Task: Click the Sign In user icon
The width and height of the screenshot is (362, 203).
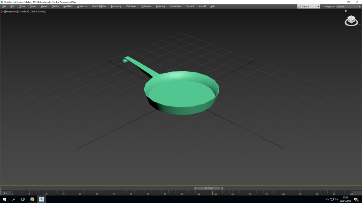Action: coord(300,6)
